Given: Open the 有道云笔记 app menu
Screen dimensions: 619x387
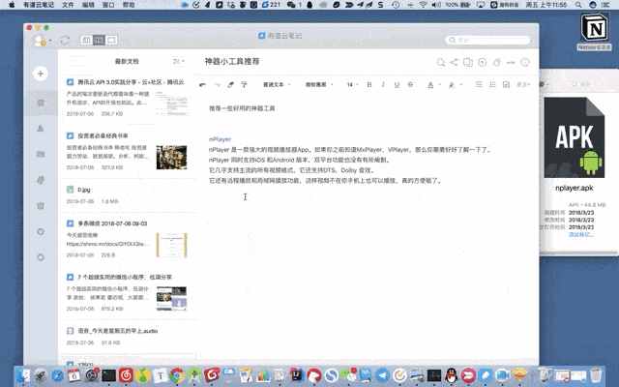Looking at the screenshot, I should tap(39, 5).
